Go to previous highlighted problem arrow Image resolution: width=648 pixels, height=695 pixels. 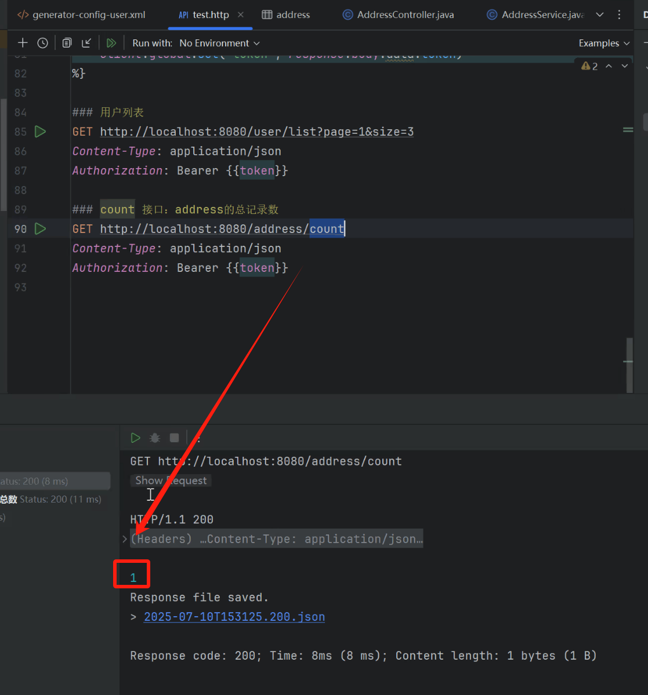[x=609, y=66]
